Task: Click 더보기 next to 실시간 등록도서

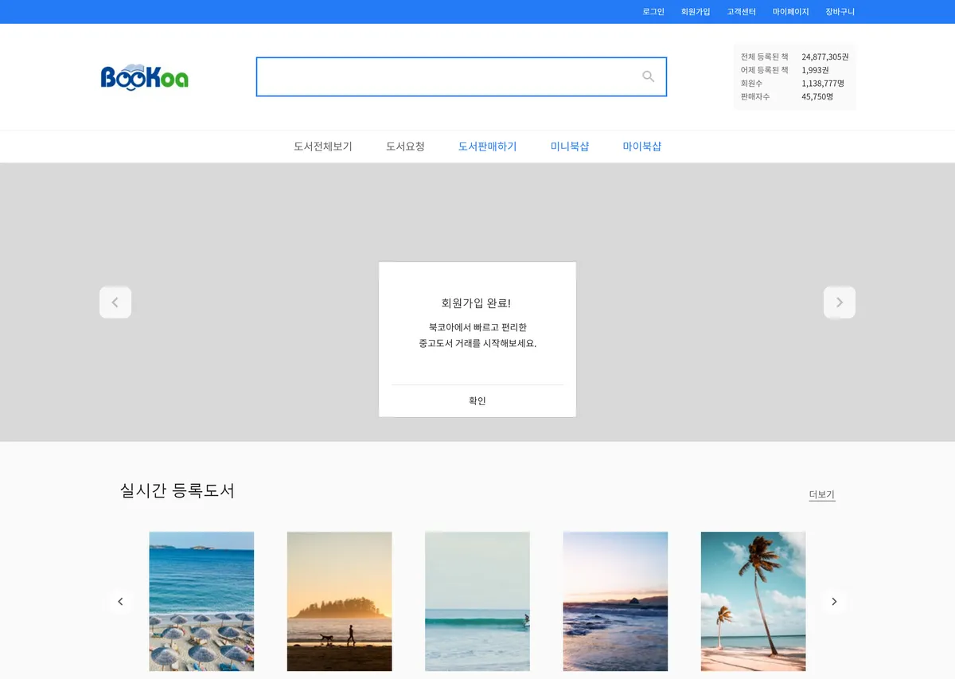Action: tap(821, 494)
